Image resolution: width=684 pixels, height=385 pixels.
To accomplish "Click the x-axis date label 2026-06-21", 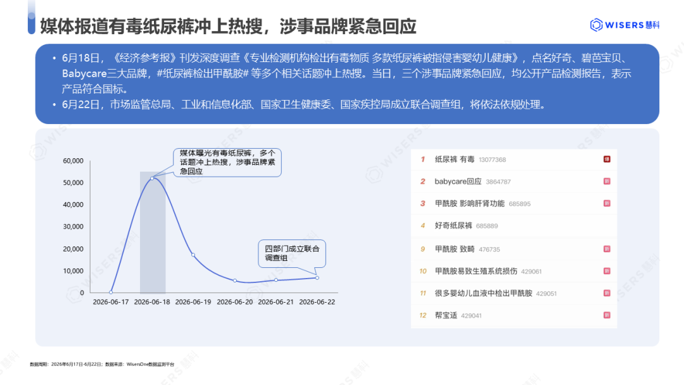I will coord(275,301).
